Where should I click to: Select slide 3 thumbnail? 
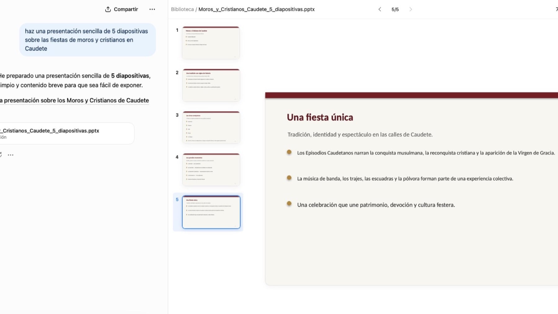211,127
